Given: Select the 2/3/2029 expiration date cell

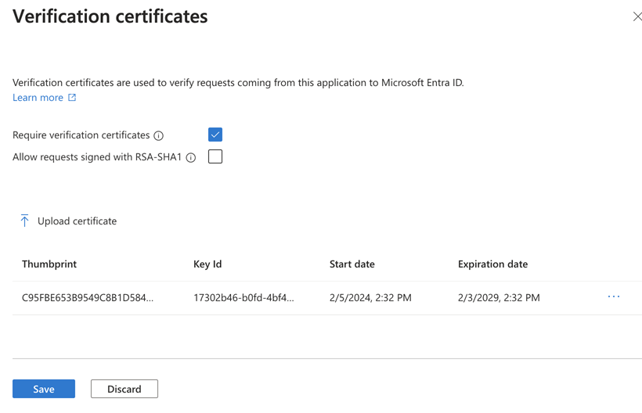Looking at the screenshot, I should click(499, 298).
